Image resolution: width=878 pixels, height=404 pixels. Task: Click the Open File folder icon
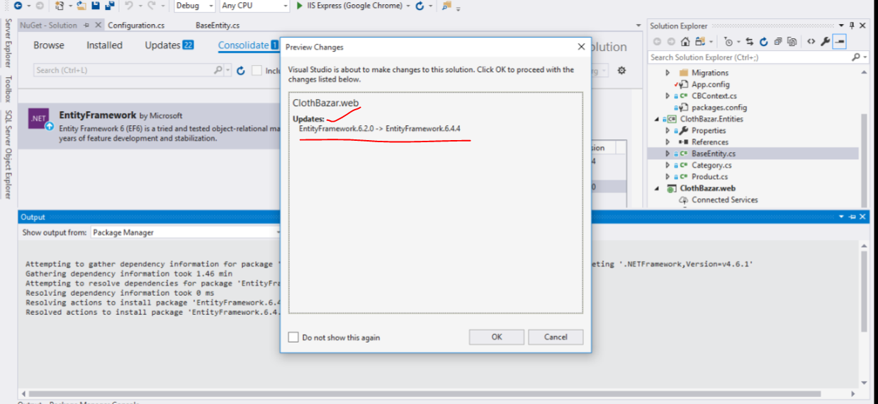click(81, 6)
